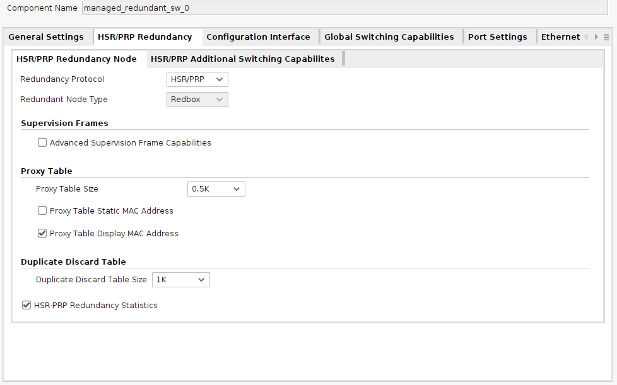
Task: Click the Redundant Node Type label
Action: click(x=64, y=100)
